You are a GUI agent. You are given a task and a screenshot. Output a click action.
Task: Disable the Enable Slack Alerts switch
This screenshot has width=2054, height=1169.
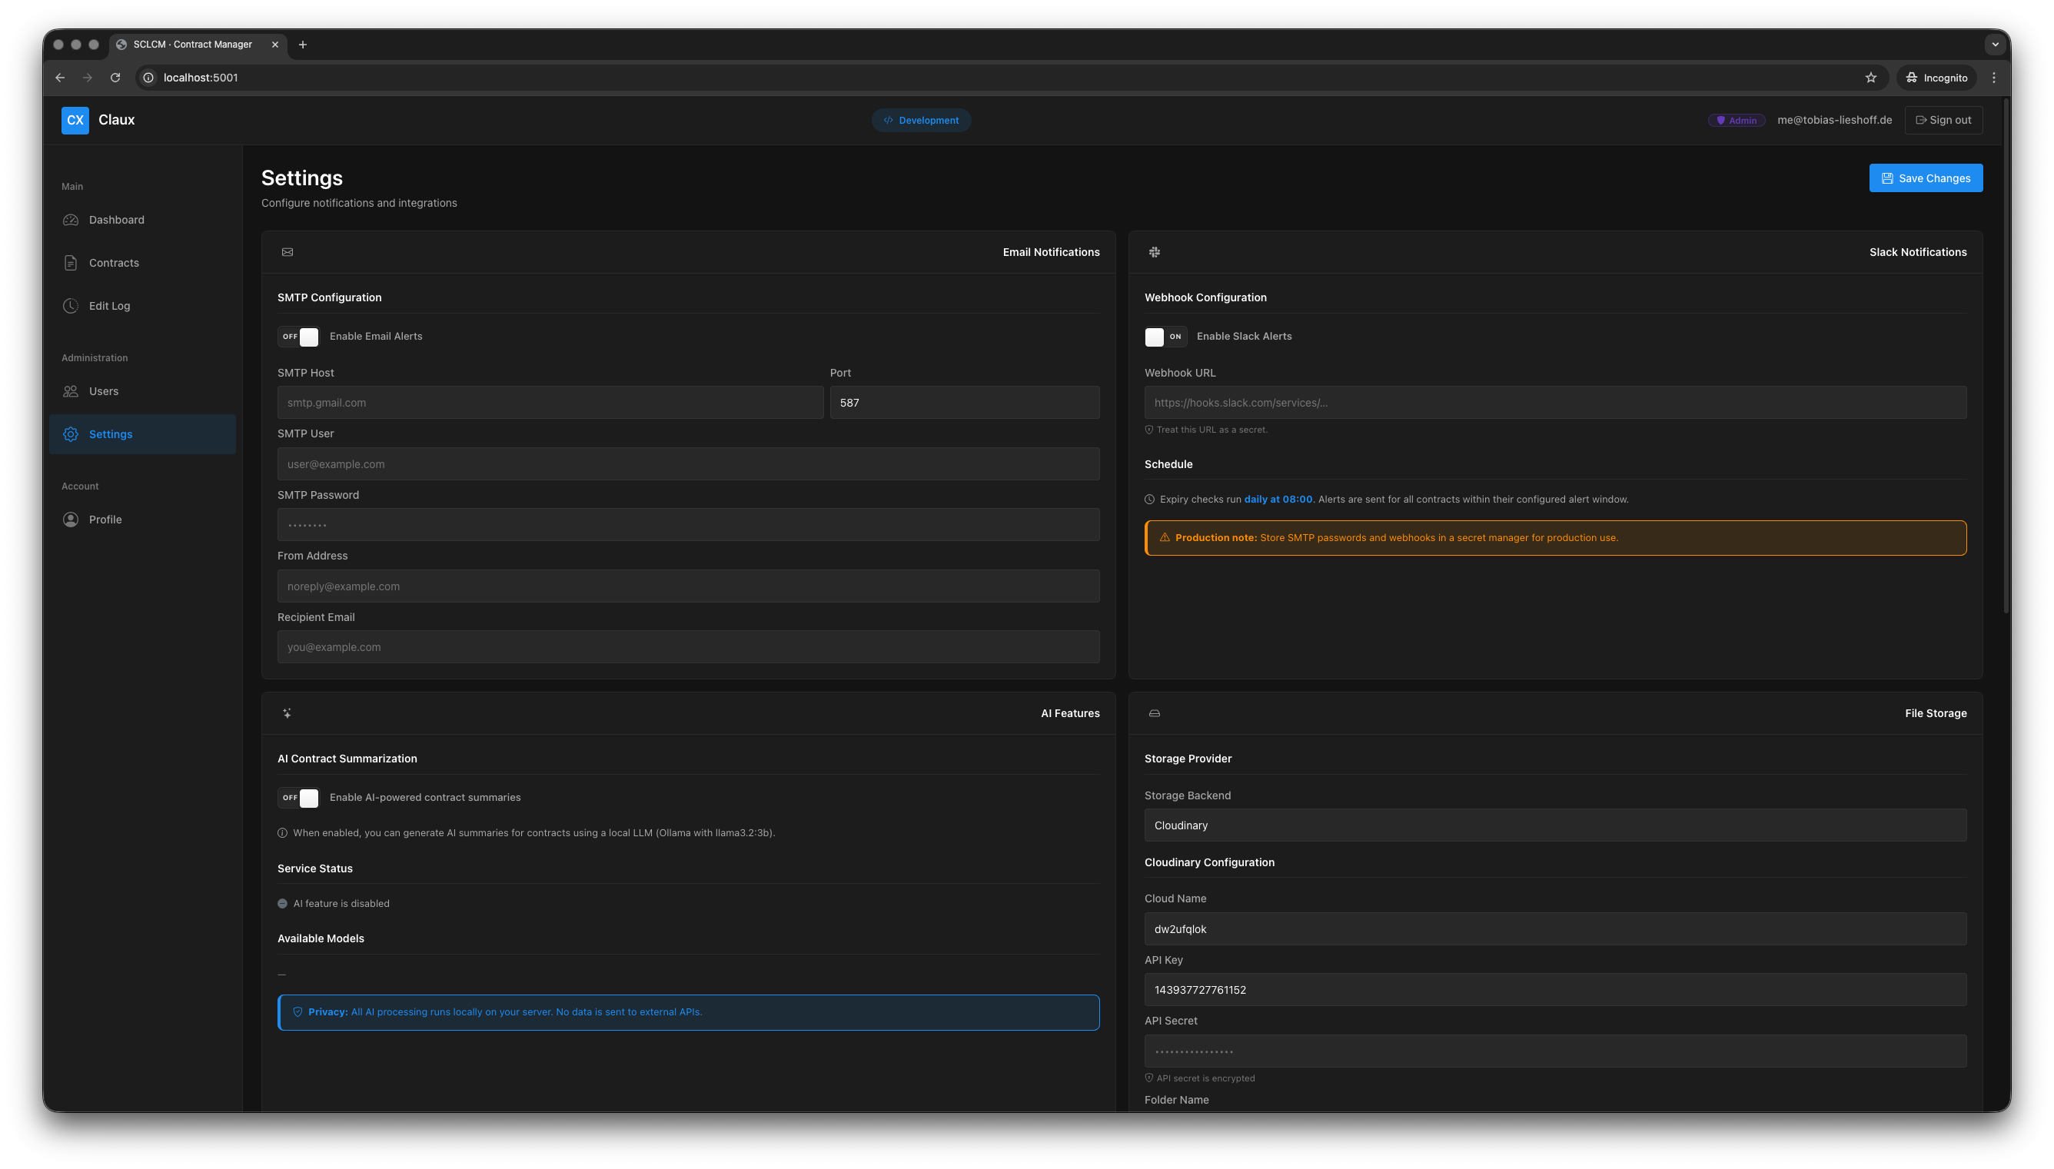pos(1165,337)
